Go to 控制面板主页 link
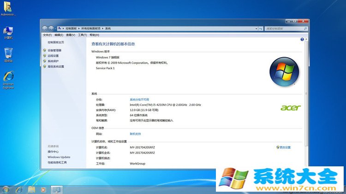This screenshot has width=346, height=194. point(56,42)
